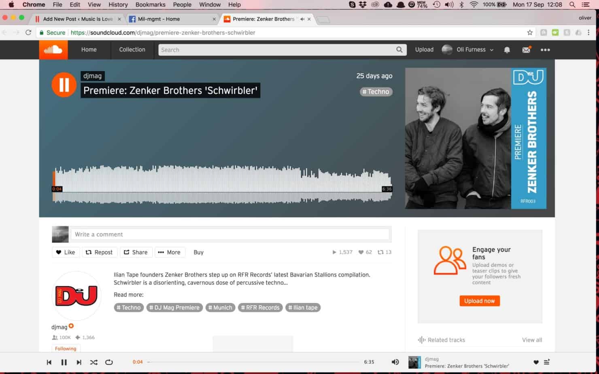Screen dimensions: 599x374
Task: Seek on the bottom player progress bar
Action: tap(253, 362)
